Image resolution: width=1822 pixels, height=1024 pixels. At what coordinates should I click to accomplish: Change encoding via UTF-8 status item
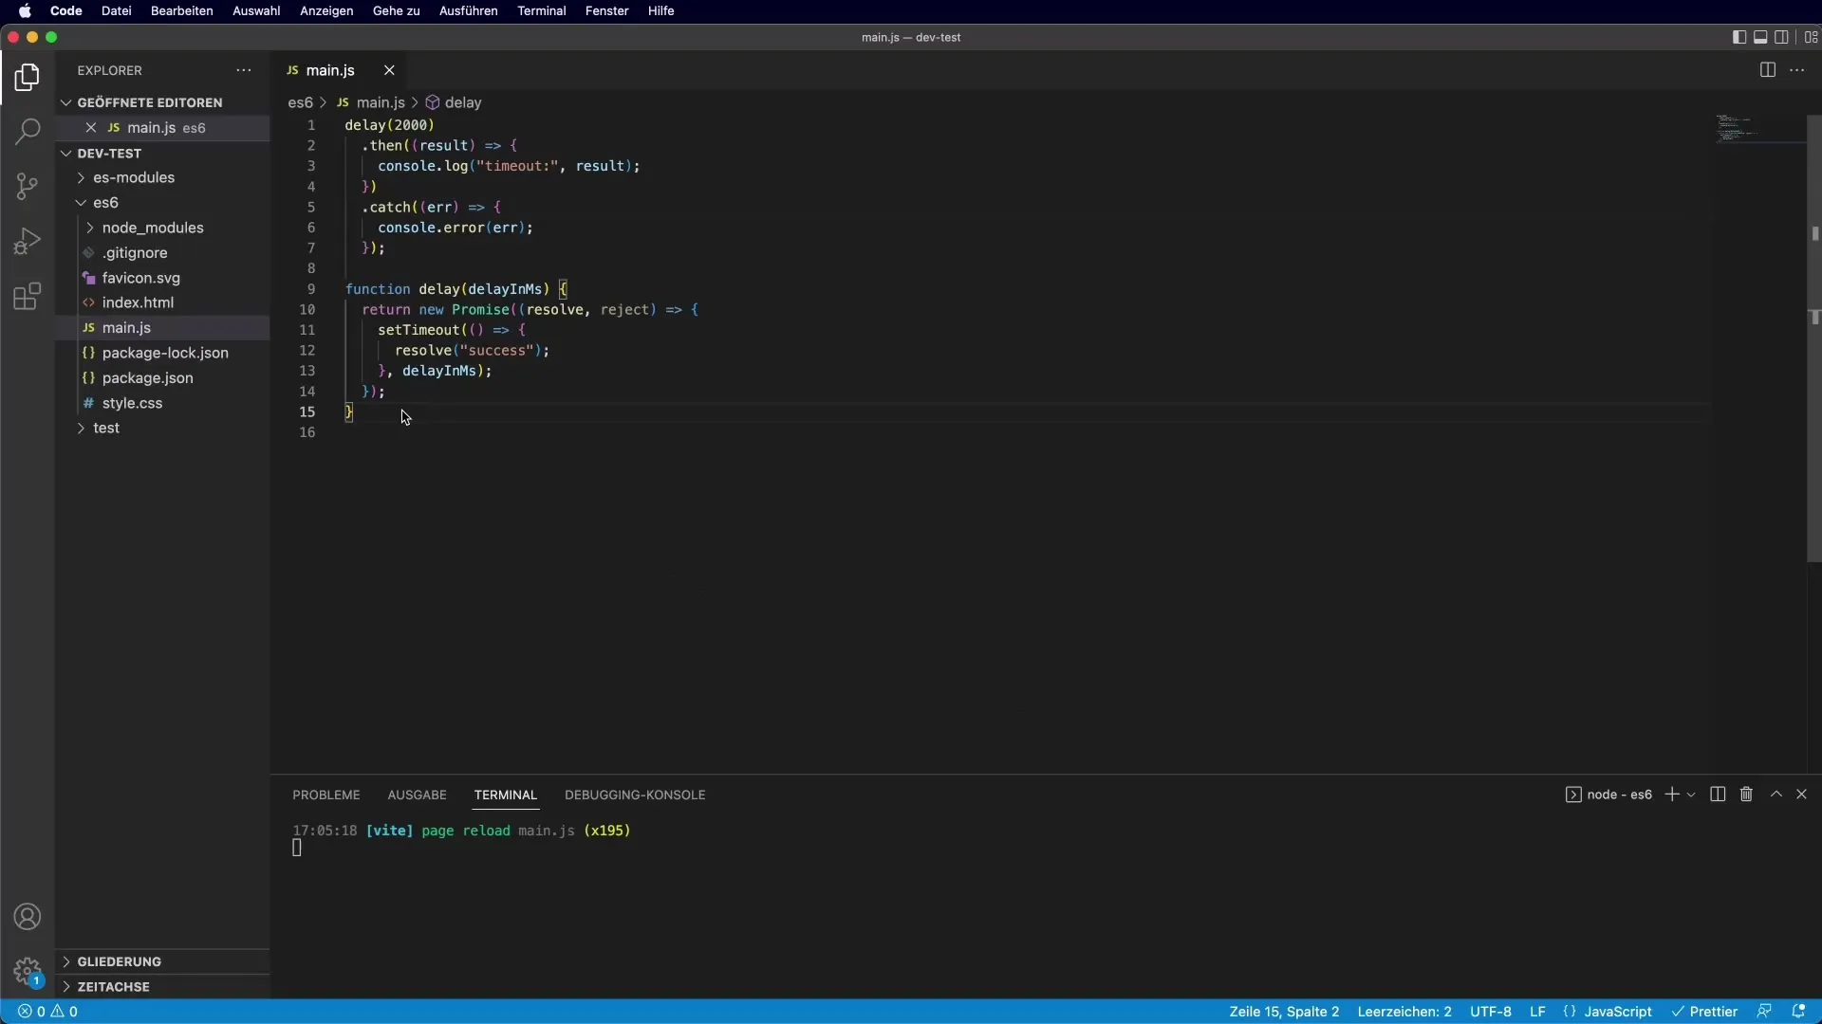coord(1491,1012)
